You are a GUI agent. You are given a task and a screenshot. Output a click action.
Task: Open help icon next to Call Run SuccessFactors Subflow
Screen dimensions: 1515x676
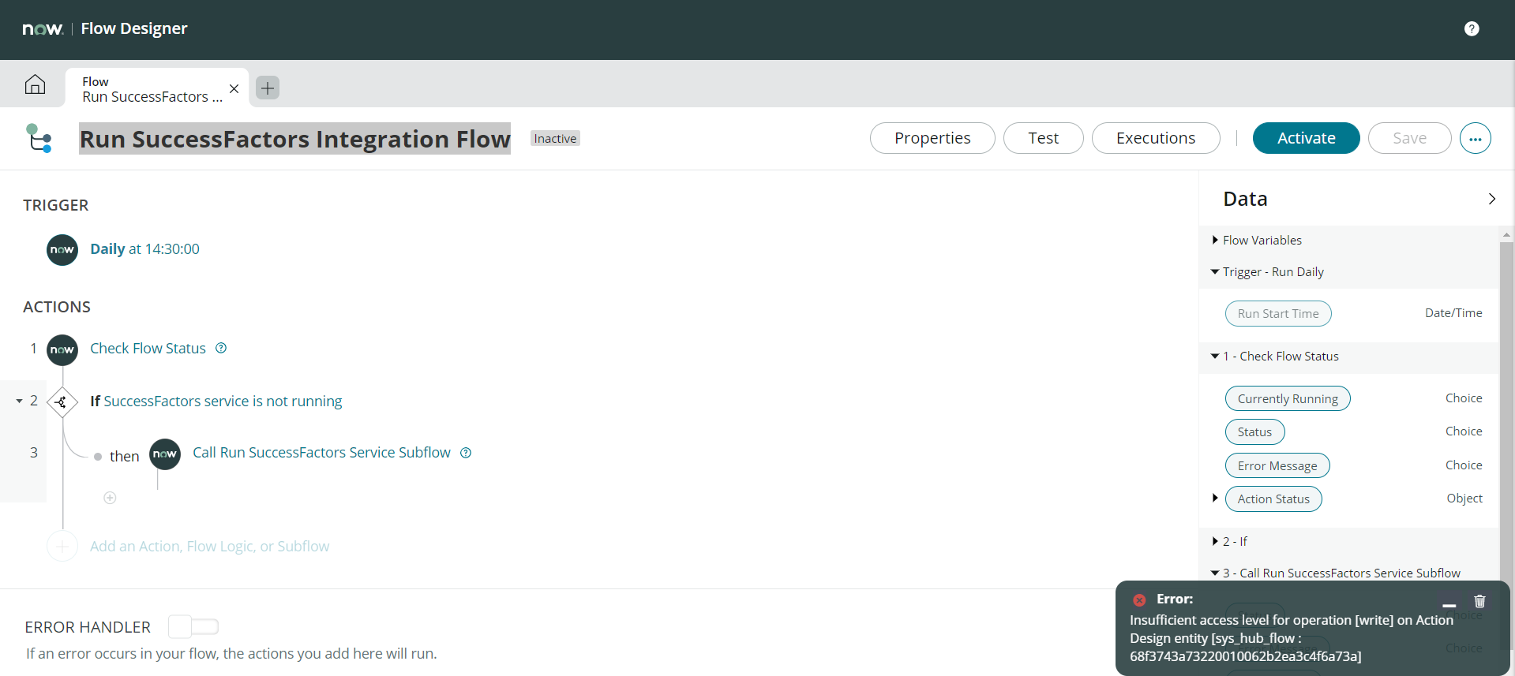[466, 453]
